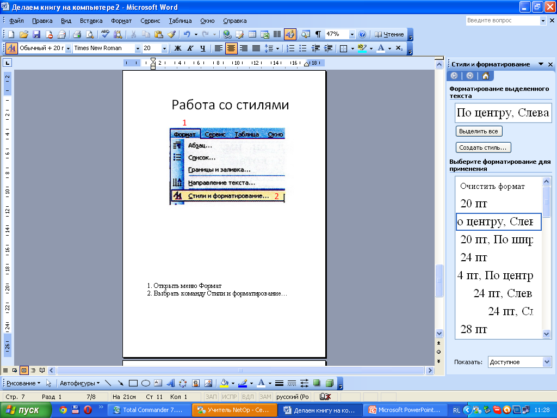Toggle bold Ж formatting

pyautogui.click(x=178, y=48)
